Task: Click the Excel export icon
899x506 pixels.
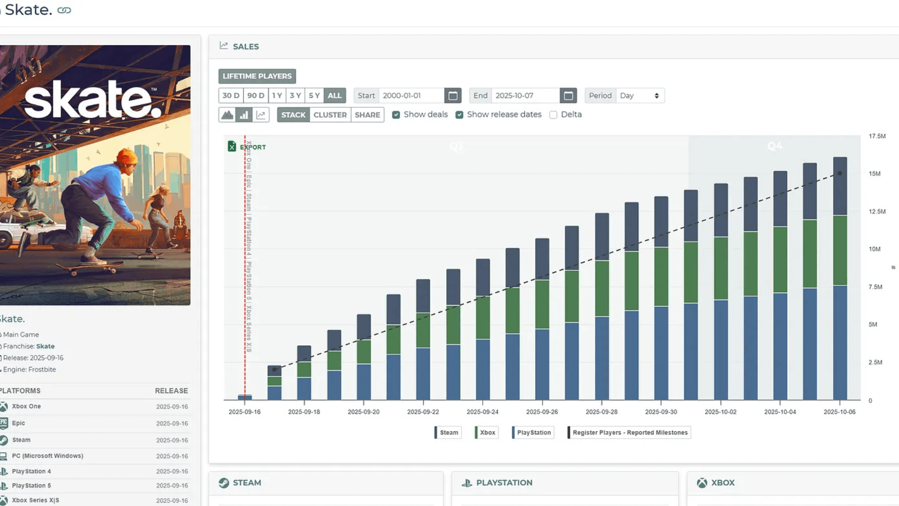Action: point(232,147)
